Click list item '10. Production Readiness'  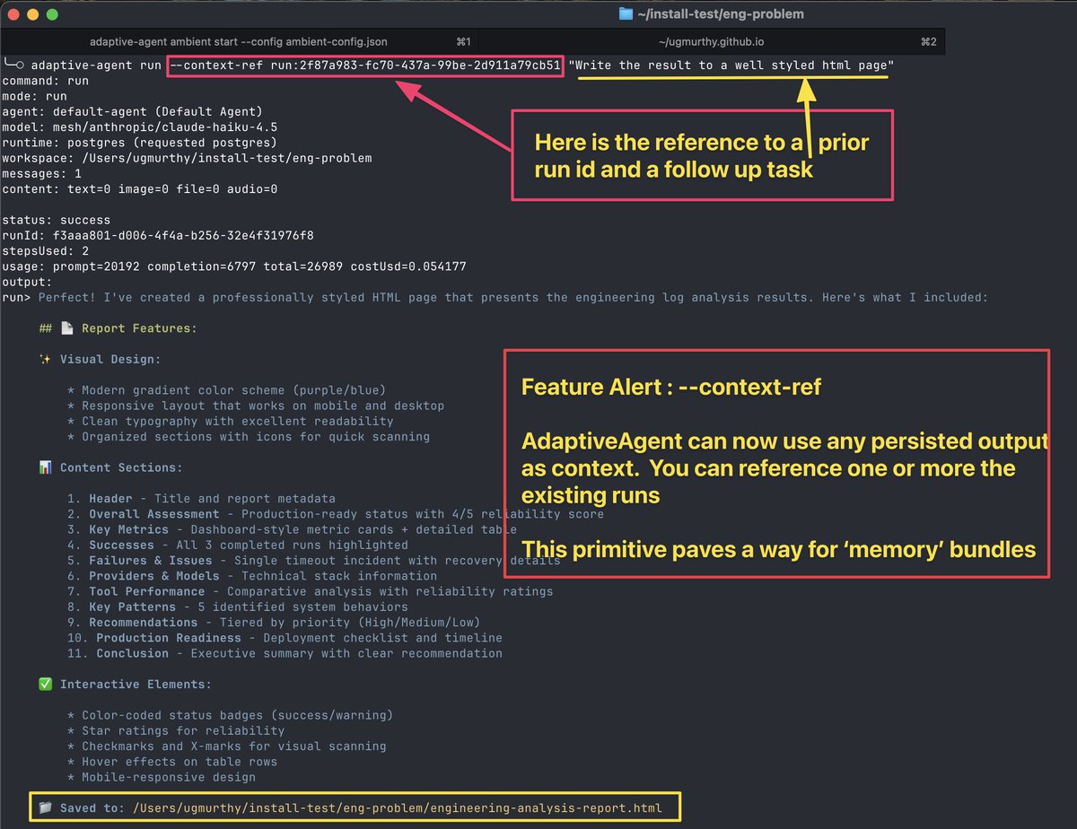pos(285,638)
